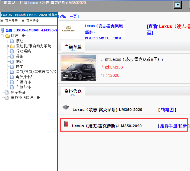Select 悬架 in the tree

click(x=20, y=57)
